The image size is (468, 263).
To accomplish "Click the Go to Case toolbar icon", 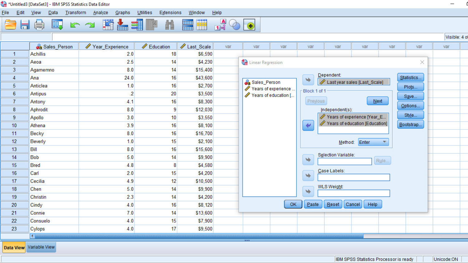I will [108, 25].
